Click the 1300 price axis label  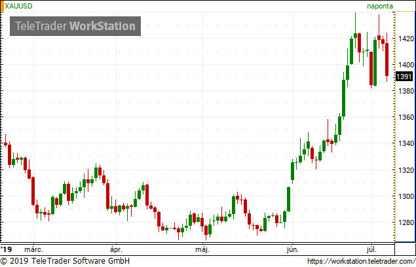pyautogui.click(x=406, y=196)
